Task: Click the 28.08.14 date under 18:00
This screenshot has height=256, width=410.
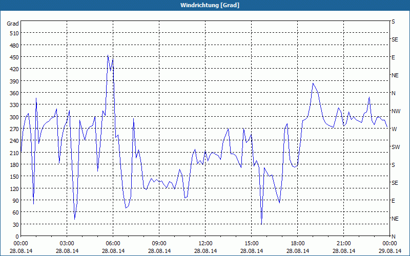Action: coord(298,251)
